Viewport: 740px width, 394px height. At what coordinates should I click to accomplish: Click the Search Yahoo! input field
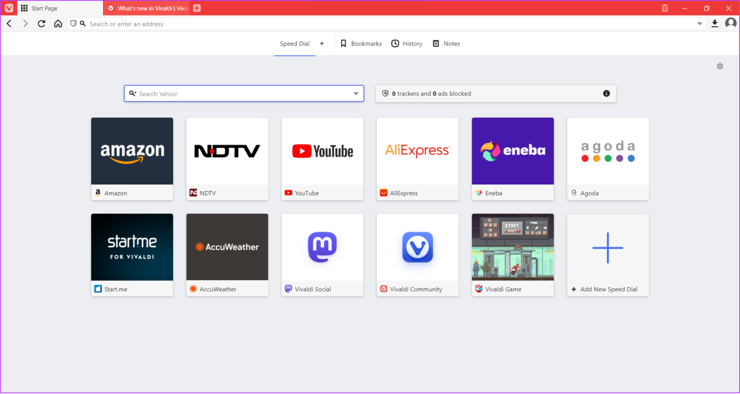tap(241, 93)
